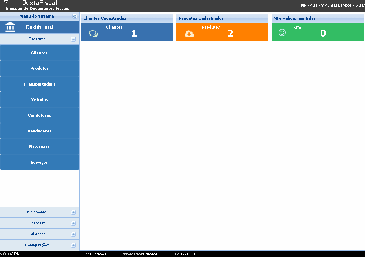Click the Dashboard bank building icon
365x257 pixels.
(x=10, y=27)
